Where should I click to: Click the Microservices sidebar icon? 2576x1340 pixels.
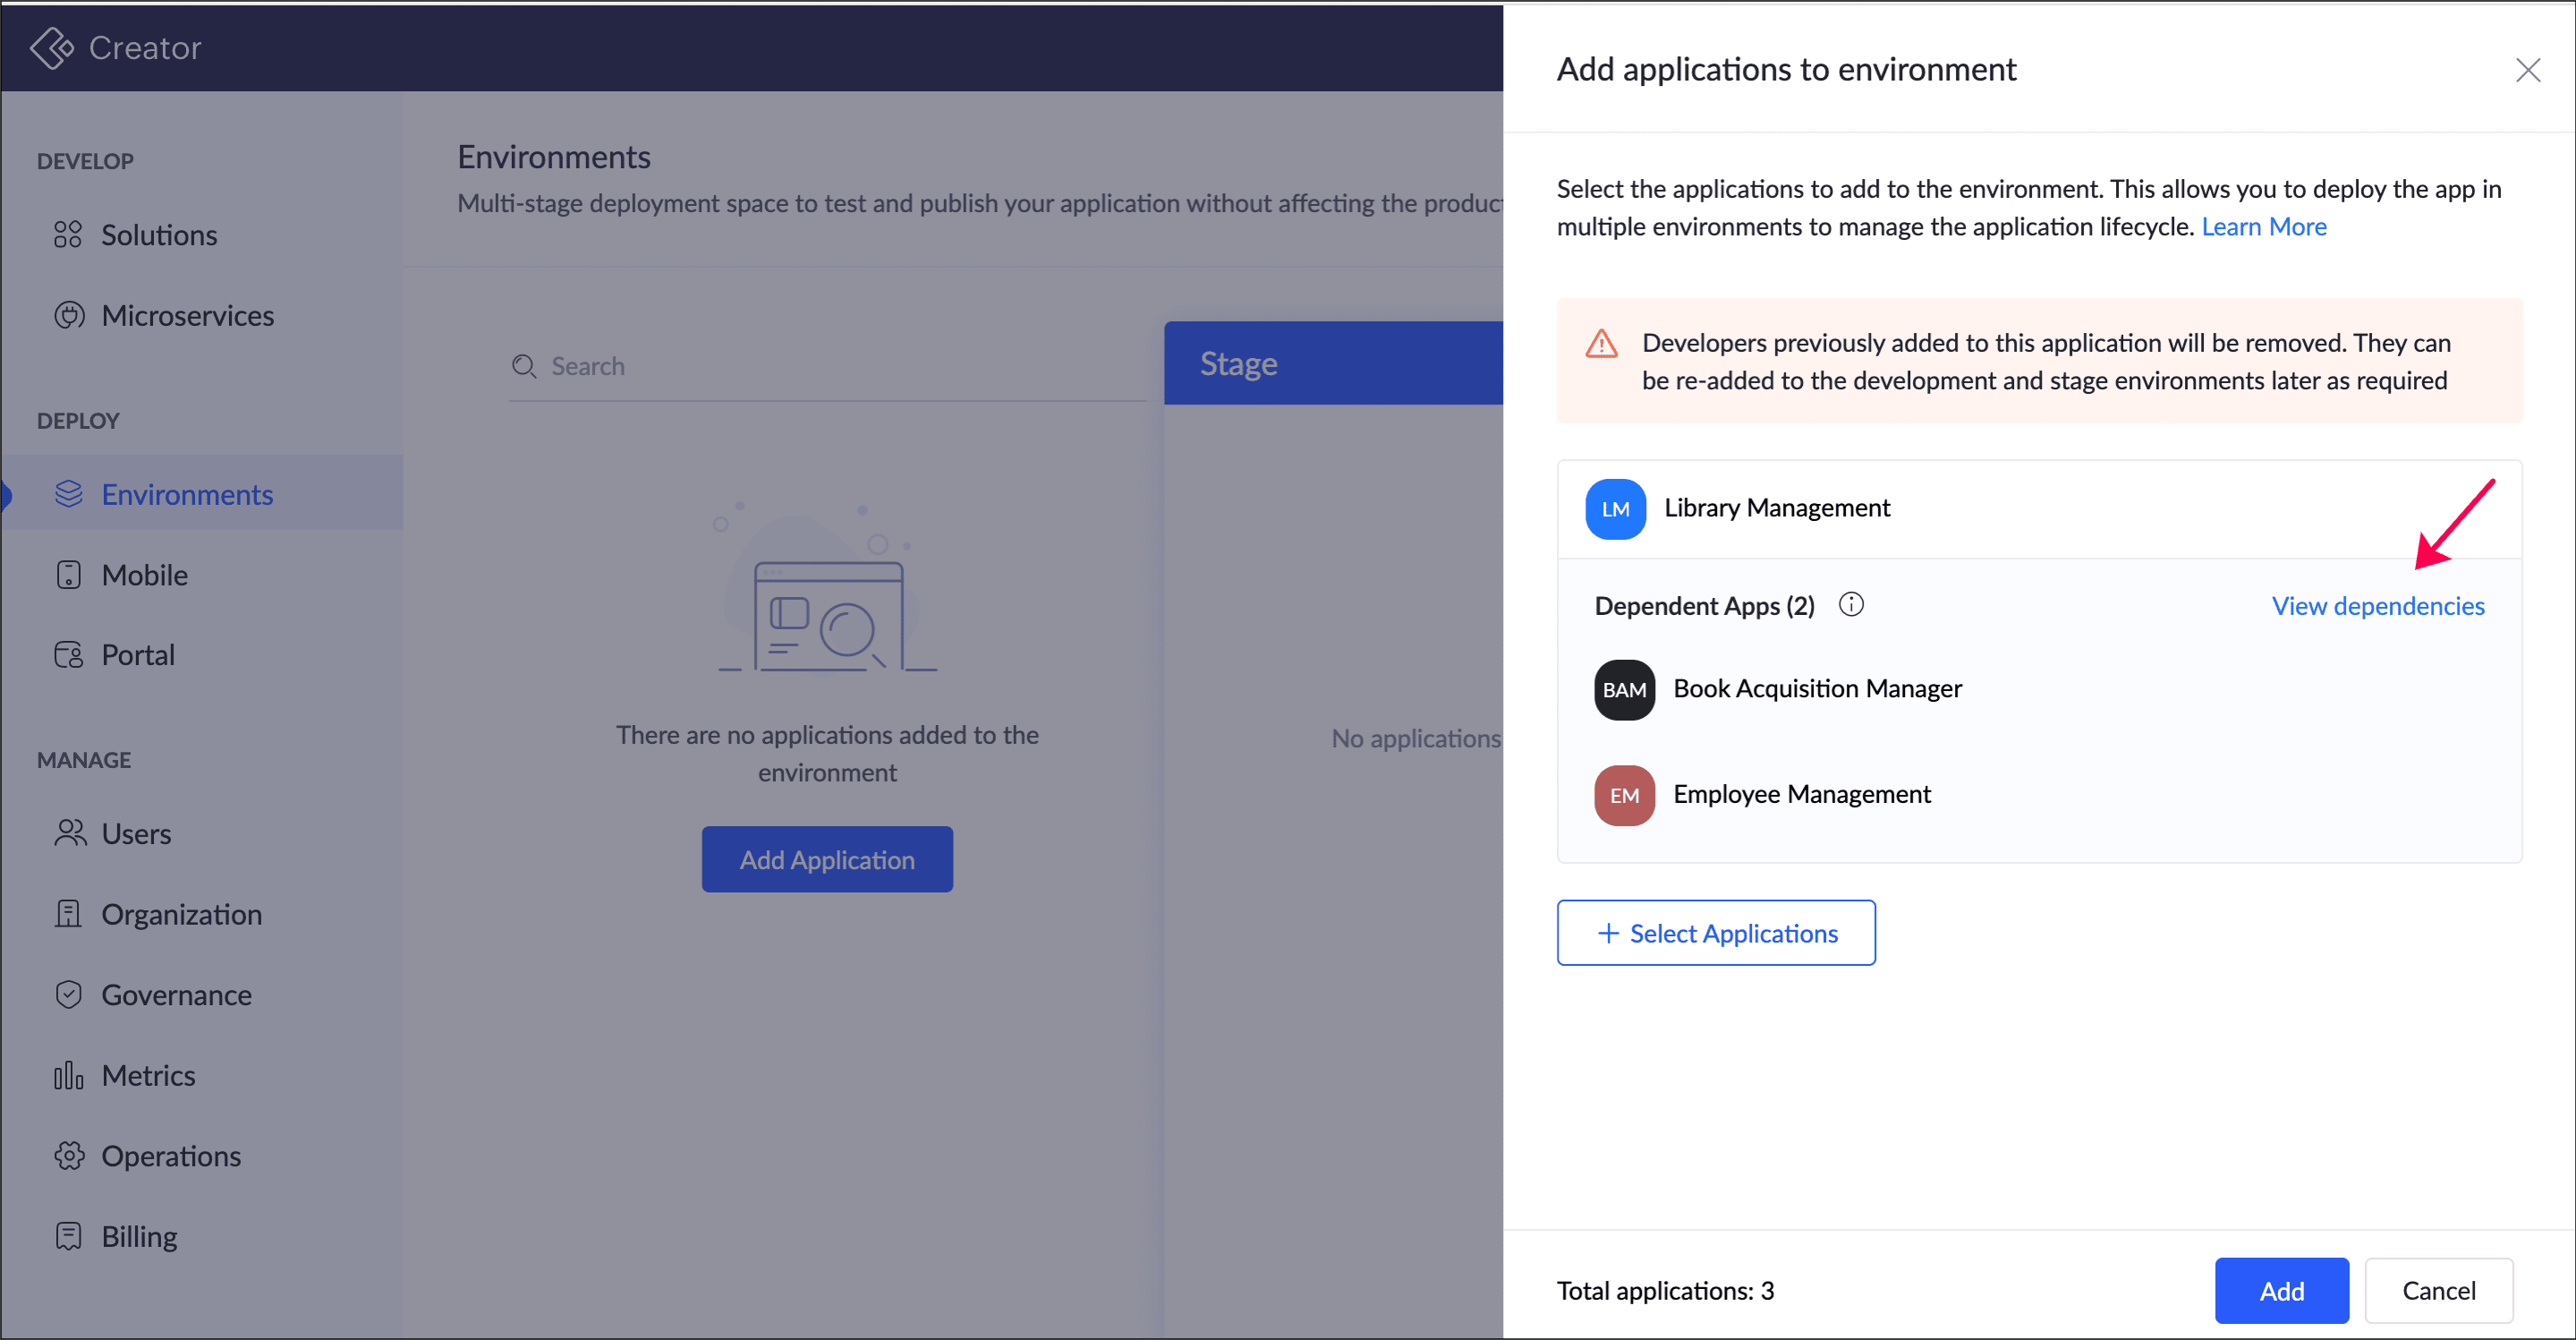click(x=68, y=315)
